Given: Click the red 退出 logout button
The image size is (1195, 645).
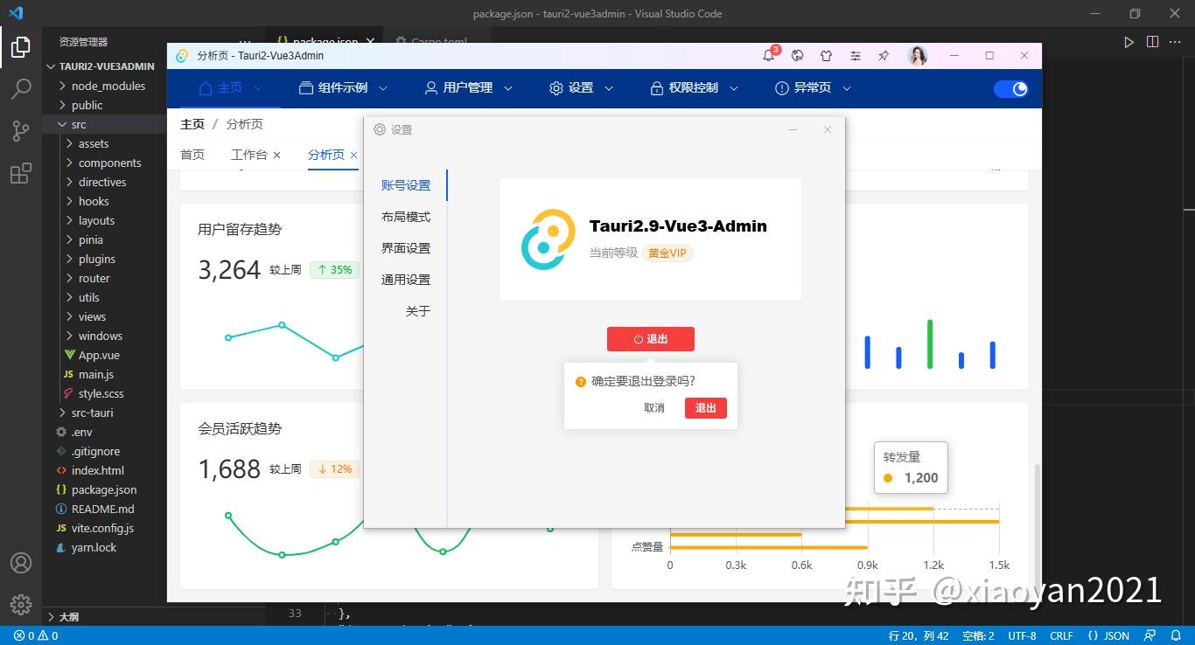Looking at the screenshot, I should 650,339.
